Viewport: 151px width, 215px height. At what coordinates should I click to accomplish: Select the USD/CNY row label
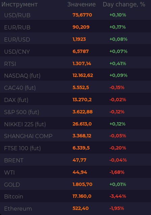click(x=17, y=52)
